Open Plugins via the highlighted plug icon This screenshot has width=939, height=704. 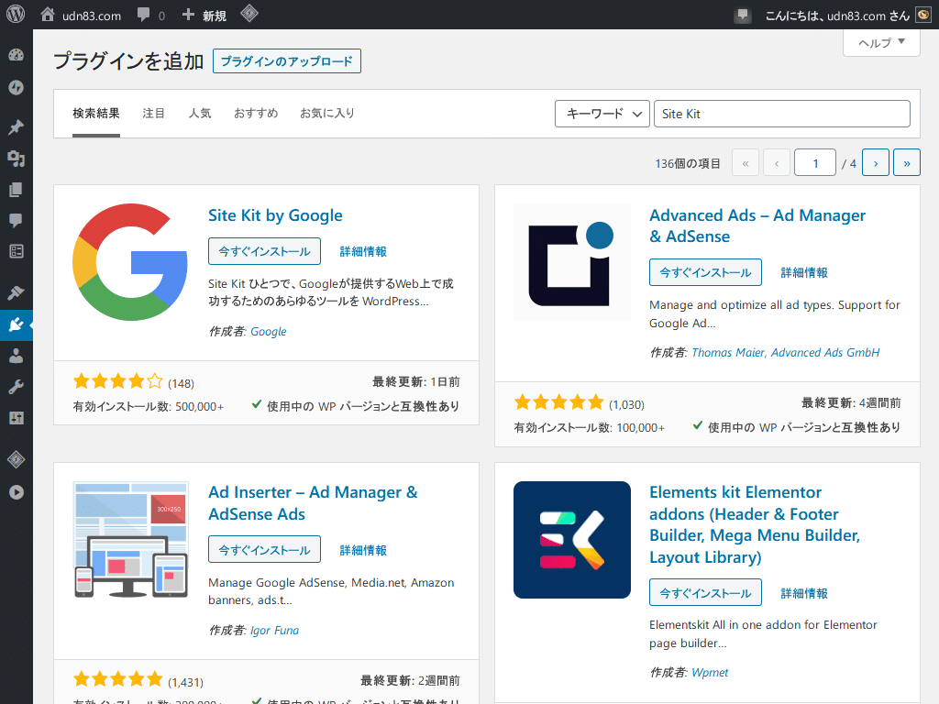(x=17, y=325)
